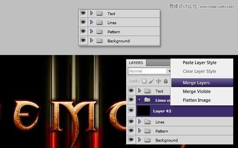Select Merge Visible from the menu
The width and height of the screenshot is (238, 148).
197,91
